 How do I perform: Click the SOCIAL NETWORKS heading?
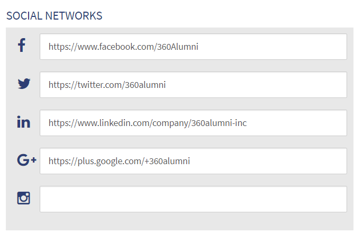coord(54,16)
